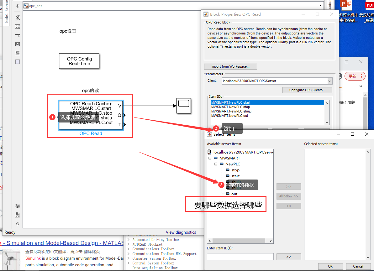This screenshot has width=374, height=271.
Task: Collapse the sidebar with the chevron button
Action: tap(18, 224)
